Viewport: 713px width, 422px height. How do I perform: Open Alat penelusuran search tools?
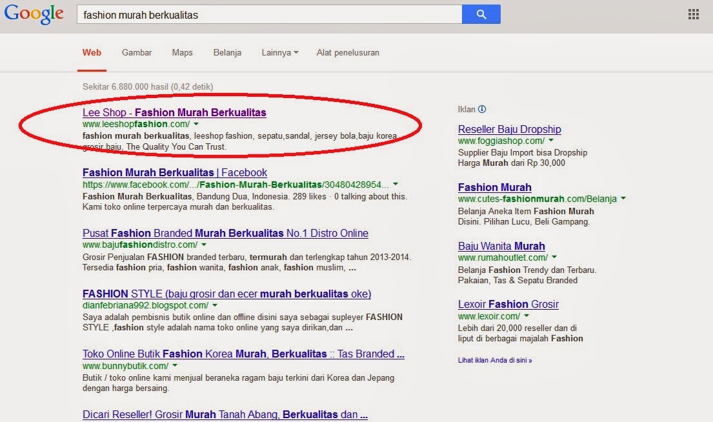point(348,53)
